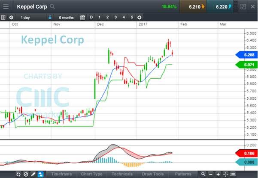Select preset layout 3
The image size is (258, 178).
(115, 17)
